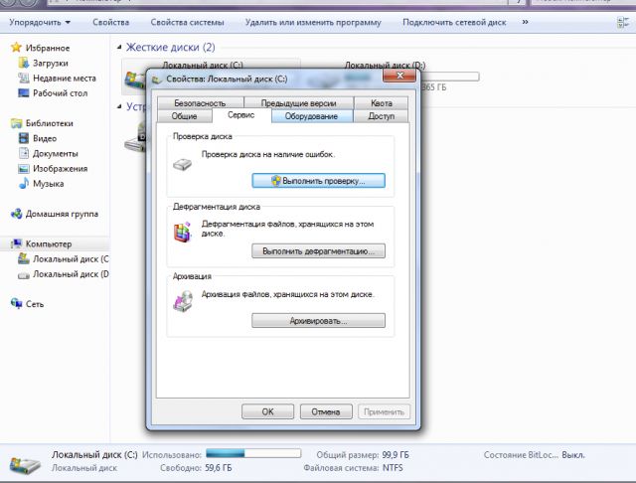Screen dimensions: 636x483
Task: Click the Отмена button
Action: point(326,411)
